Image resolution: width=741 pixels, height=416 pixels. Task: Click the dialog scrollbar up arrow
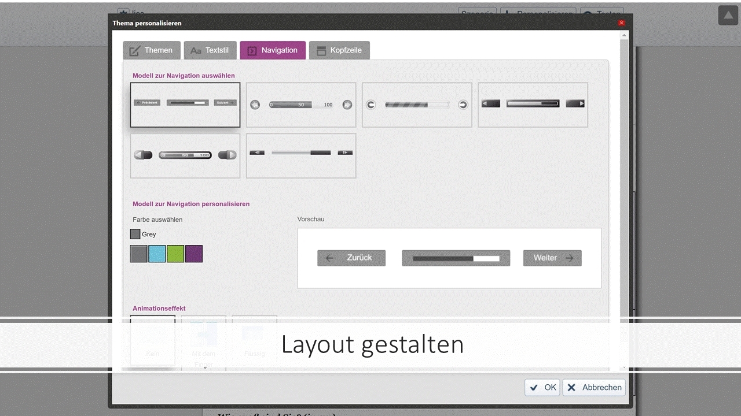tap(623, 35)
